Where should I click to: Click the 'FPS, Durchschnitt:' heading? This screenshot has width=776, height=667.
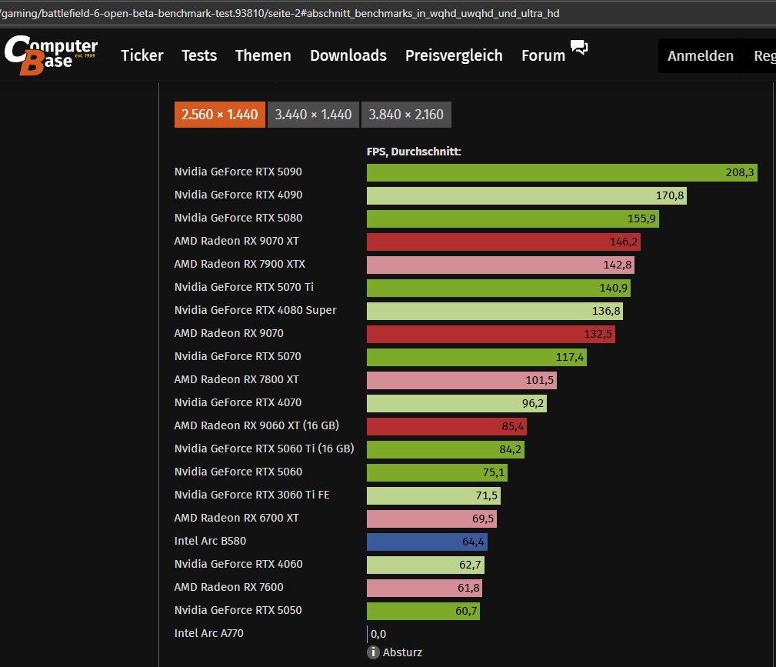pyautogui.click(x=414, y=152)
